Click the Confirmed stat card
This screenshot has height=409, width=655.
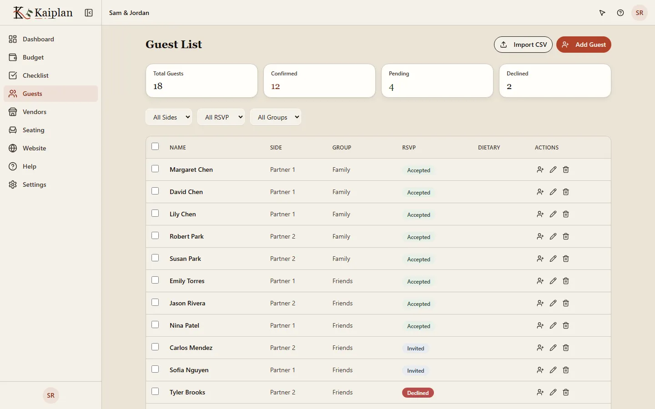[x=319, y=80]
